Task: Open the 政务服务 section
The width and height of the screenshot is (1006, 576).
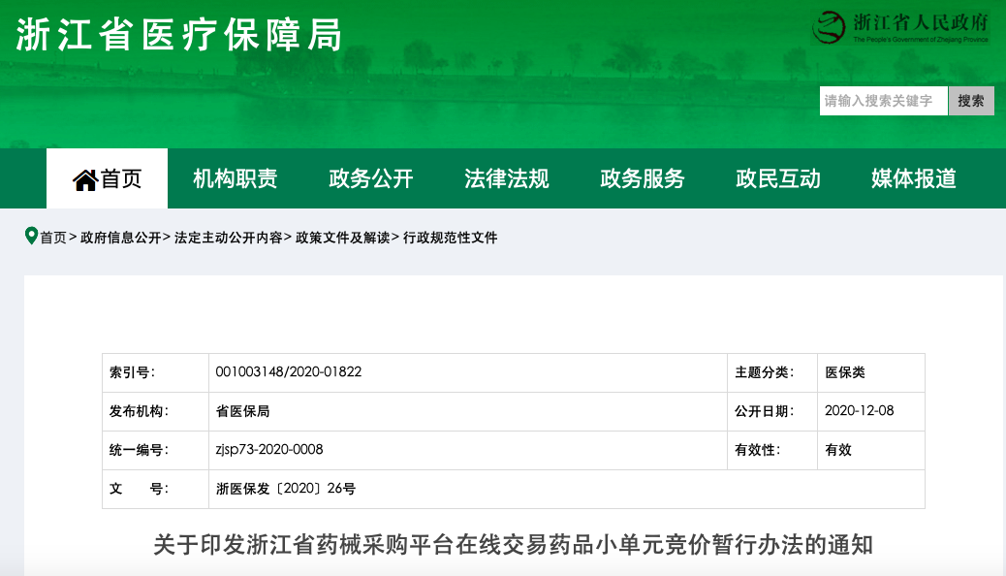Action: click(643, 177)
